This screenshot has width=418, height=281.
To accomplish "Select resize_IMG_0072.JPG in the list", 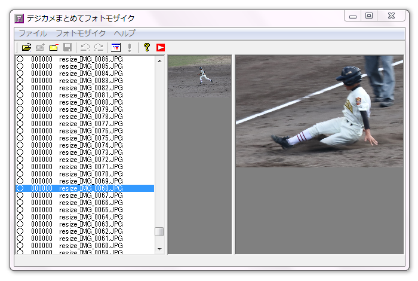I will click(85, 160).
